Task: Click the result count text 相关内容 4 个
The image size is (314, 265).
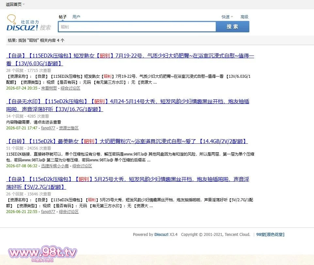Action: tap(52, 41)
